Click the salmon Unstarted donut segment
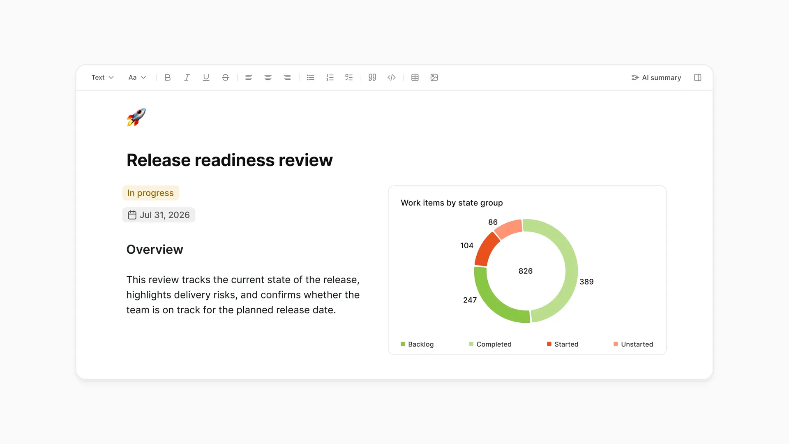Screen dimensions: 789x444 [x=509, y=228]
